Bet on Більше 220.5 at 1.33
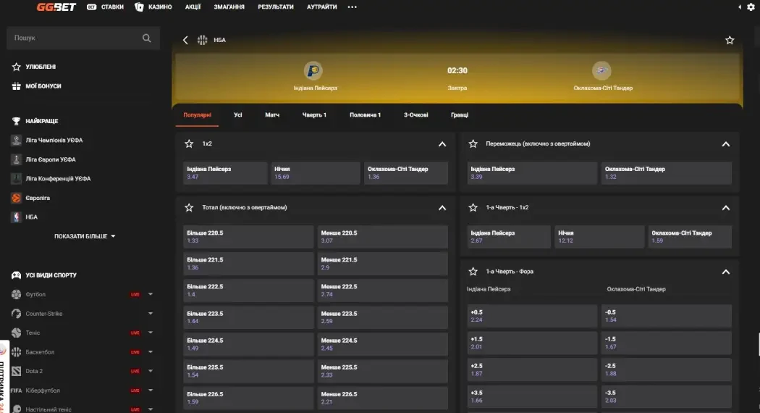Image resolution: width=760 pixels, height=413 pixels. click(248, 237)
